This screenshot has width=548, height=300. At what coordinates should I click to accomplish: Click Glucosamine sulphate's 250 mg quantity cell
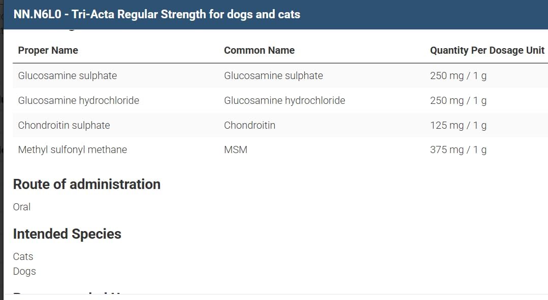pyautogui.click(x=458, y=76)
